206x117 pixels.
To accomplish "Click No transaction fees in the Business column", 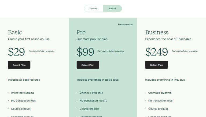I will coord(160,101).
